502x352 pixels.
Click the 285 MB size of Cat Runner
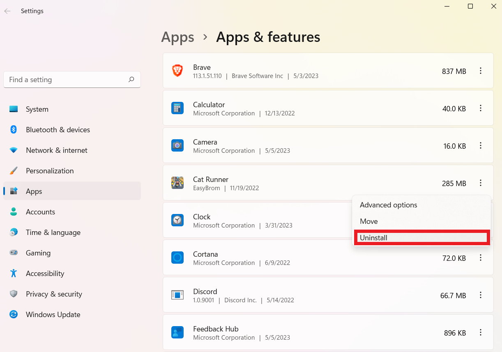pyautogui.click(x=454, y=184)
